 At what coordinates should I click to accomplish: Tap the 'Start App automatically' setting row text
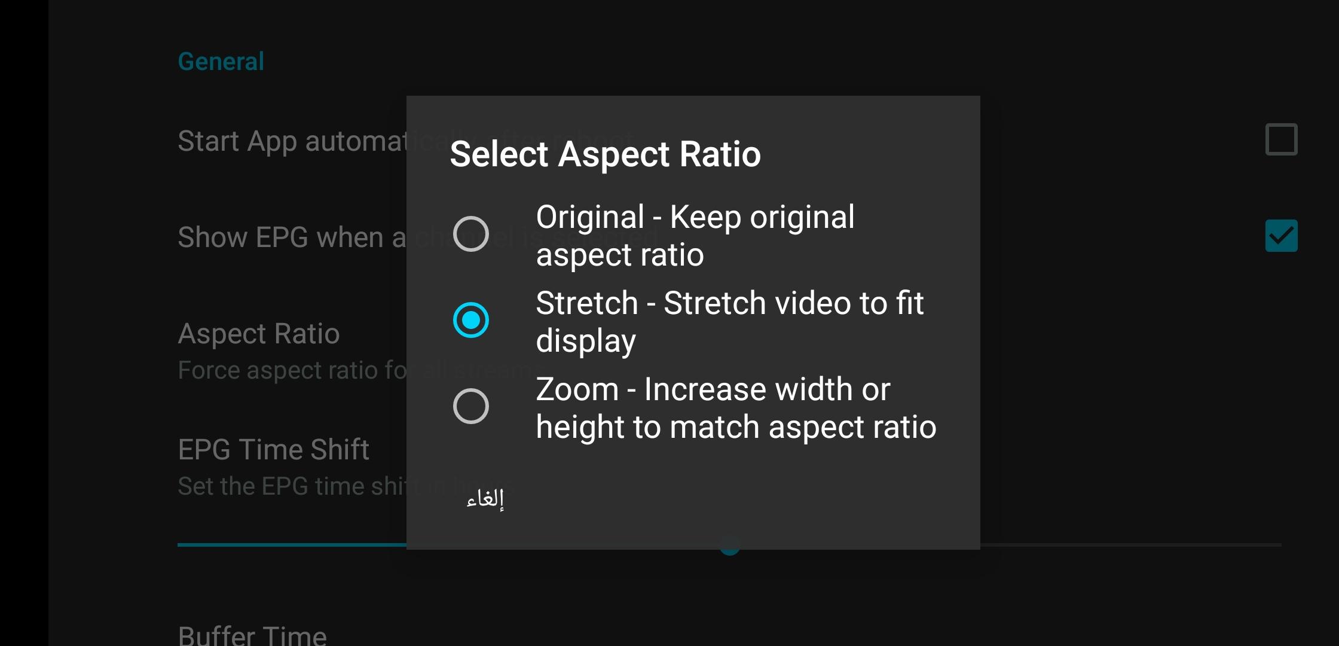[292, 142]
